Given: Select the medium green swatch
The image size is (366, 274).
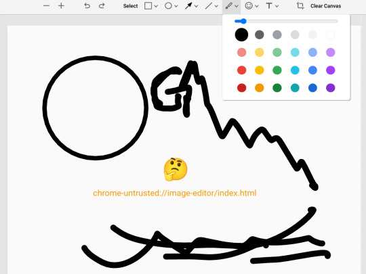Looking at the screenshot, I should click(x=277, y=70).
